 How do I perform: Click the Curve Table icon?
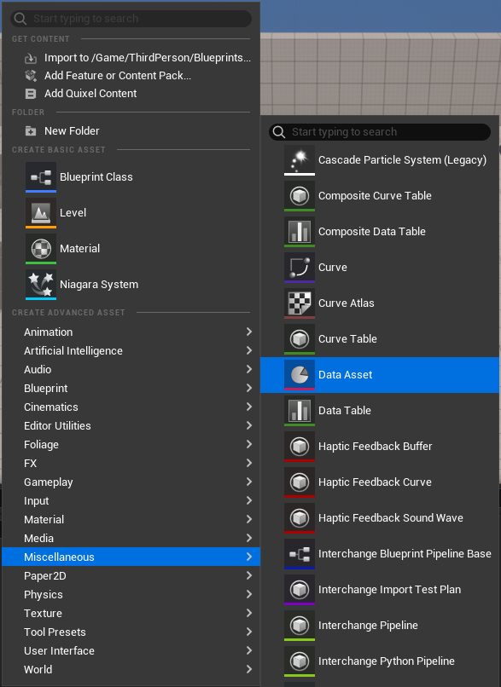click(x=300, y=339)
